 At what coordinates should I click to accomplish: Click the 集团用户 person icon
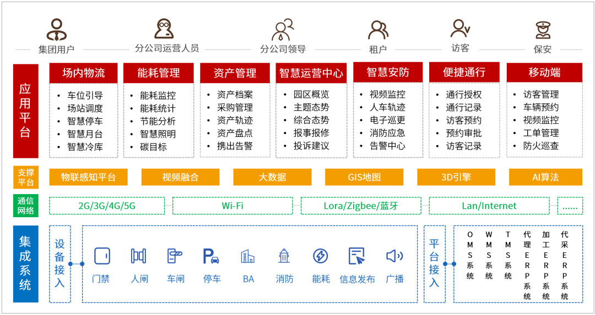click(x=57, y=30)
